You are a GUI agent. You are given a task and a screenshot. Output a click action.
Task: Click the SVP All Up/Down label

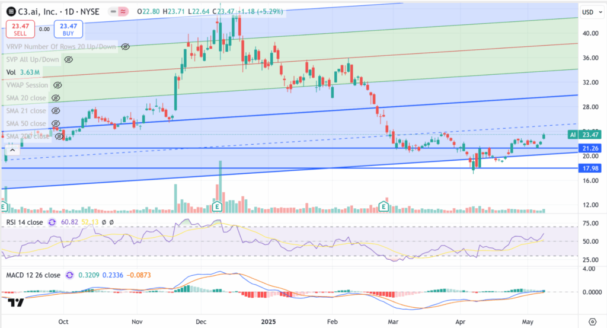(33, 60)
